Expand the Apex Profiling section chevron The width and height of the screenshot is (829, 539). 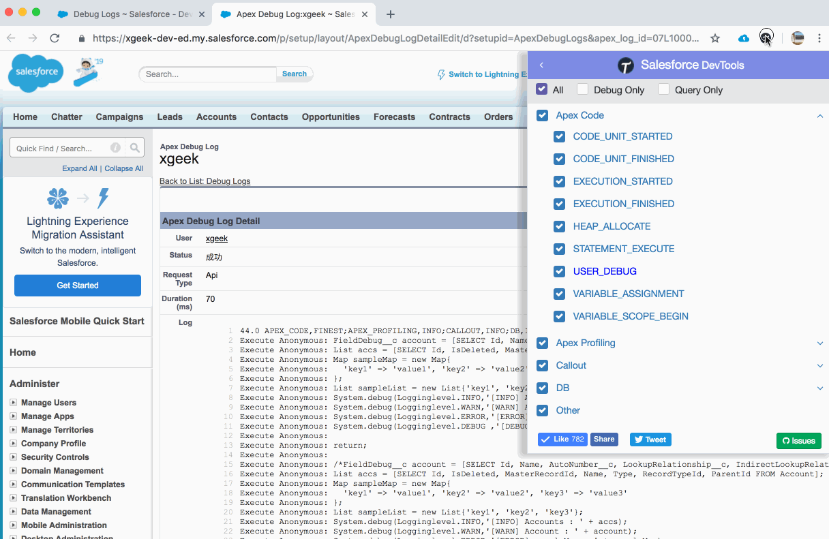pyautogui.click(x=820, y=343)
